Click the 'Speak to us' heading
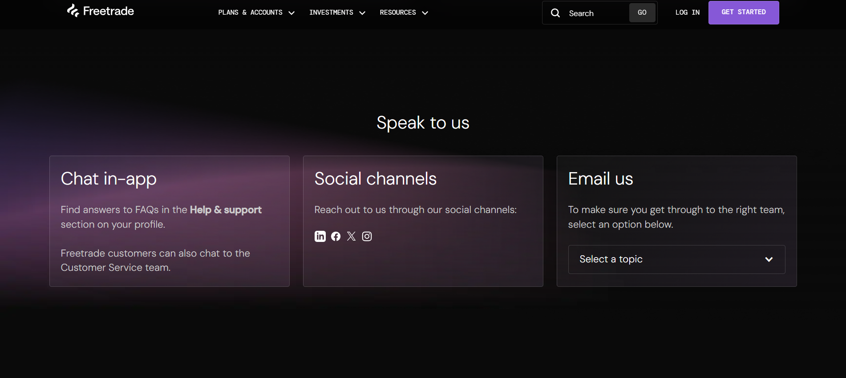Viewport: 846px width, 378px height. pyautogui.click(x=423, y=123)
